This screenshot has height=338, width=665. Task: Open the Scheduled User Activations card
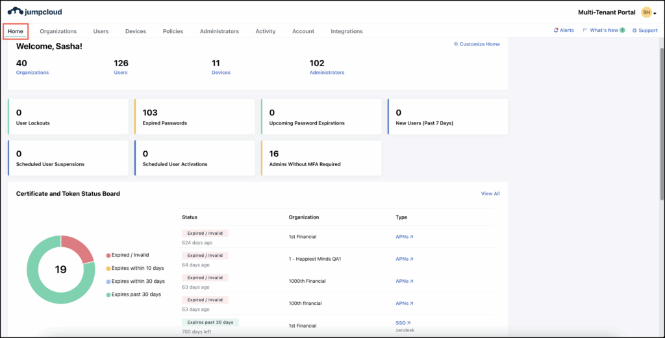coord(194,158)
